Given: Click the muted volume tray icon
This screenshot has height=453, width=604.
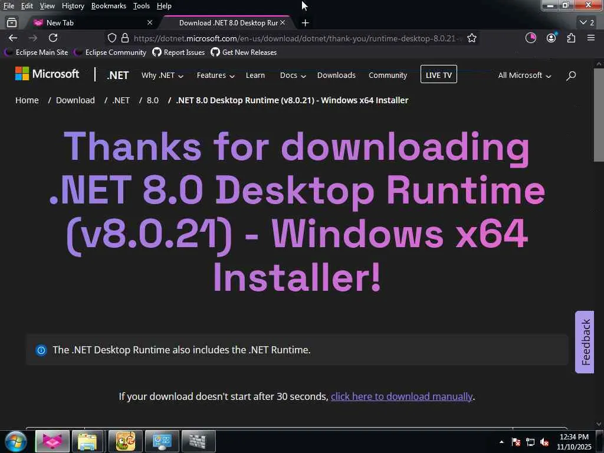Looking at the screenshot, I should [x=544, y=442].
